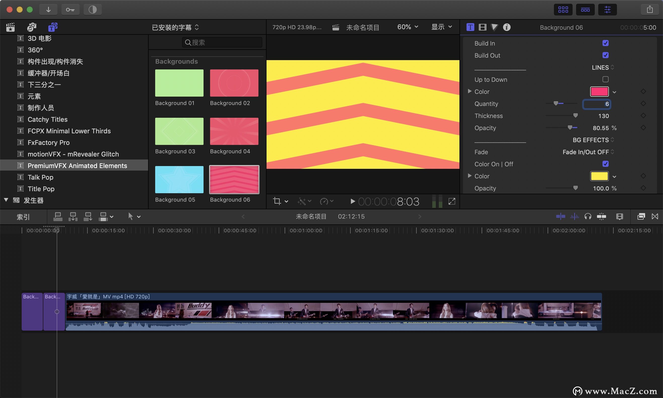
Task: Open the video inspector filmstrip tab
Action: pos(482,27)
